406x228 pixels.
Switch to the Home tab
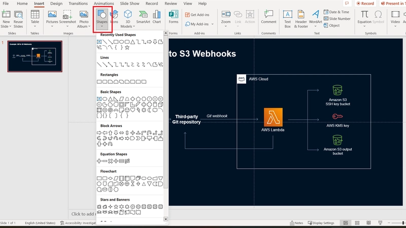[x=22, y=4]
